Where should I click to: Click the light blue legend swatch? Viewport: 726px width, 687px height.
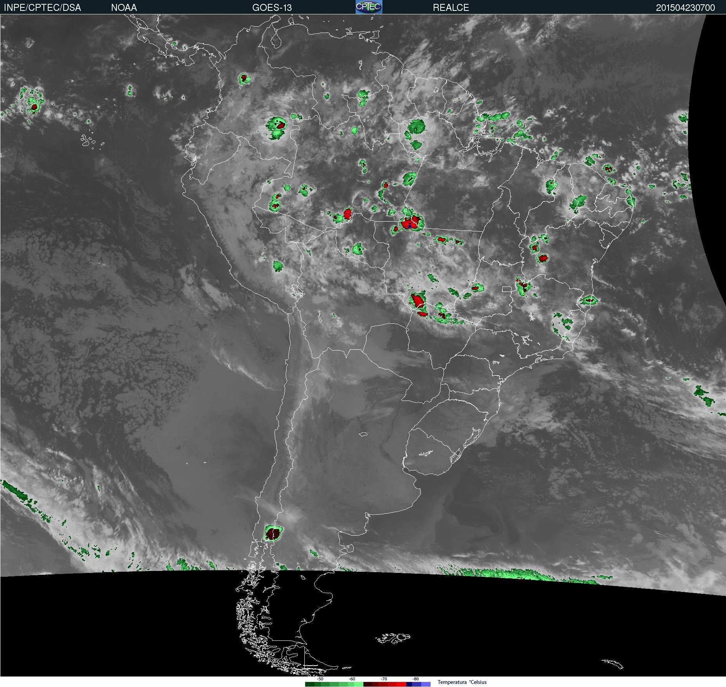(x=426, y=684)
